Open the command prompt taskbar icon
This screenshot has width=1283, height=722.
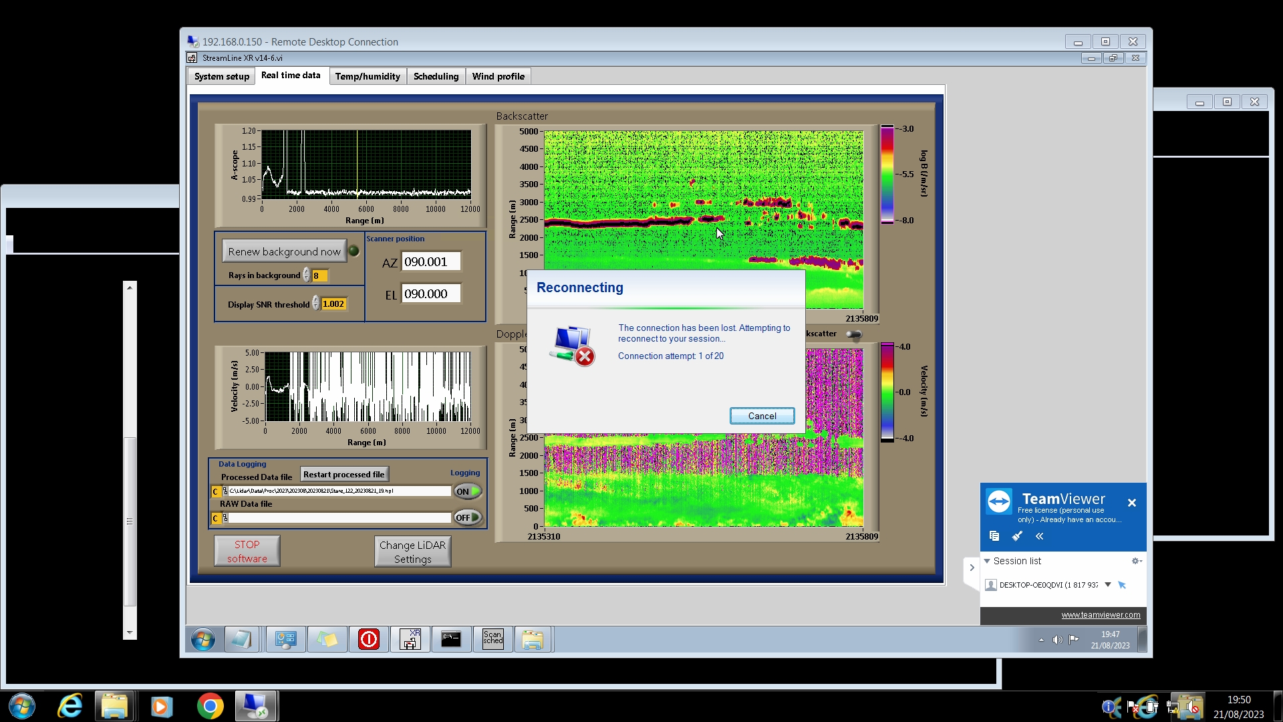(451, 640)
